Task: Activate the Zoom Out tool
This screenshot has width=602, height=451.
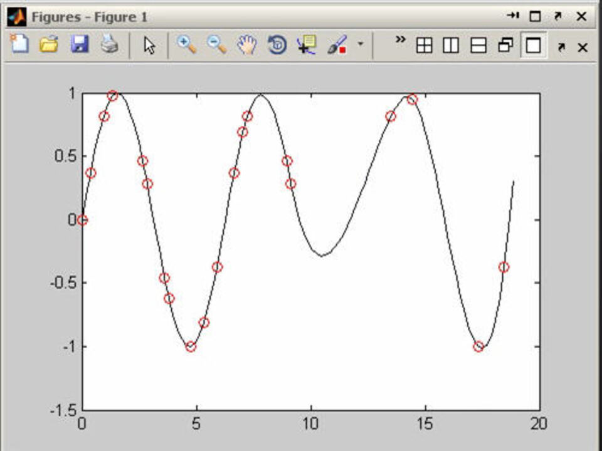Action: (216, 44)
